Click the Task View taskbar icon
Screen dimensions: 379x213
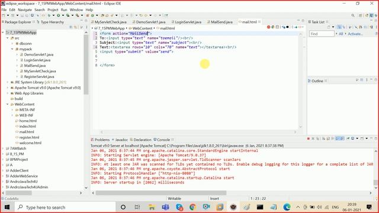(x=137, y=207)
